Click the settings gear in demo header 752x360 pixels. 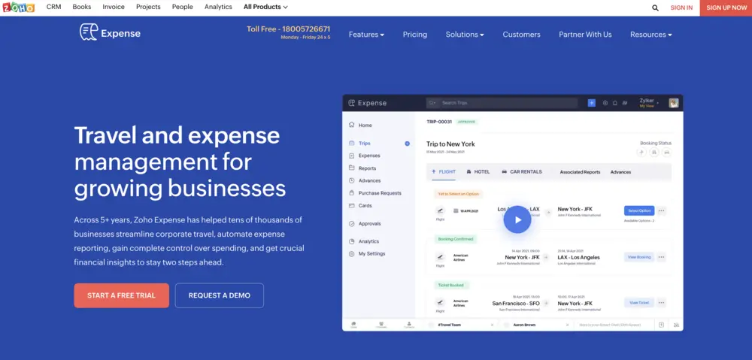(605, 102)
